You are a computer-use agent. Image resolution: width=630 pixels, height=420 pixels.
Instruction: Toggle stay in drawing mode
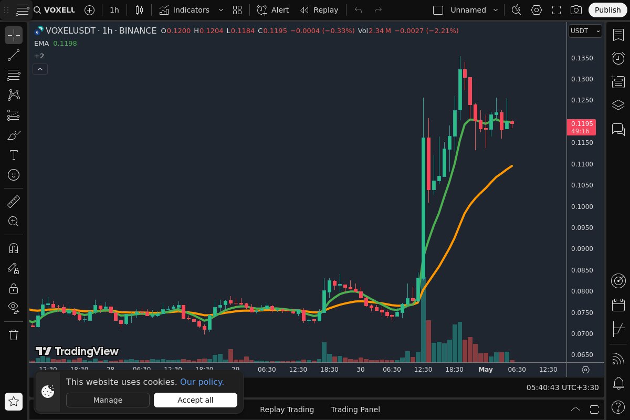coord(14,268)
